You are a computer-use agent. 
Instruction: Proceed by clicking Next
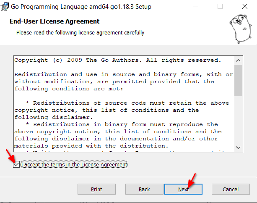point(183,190)
